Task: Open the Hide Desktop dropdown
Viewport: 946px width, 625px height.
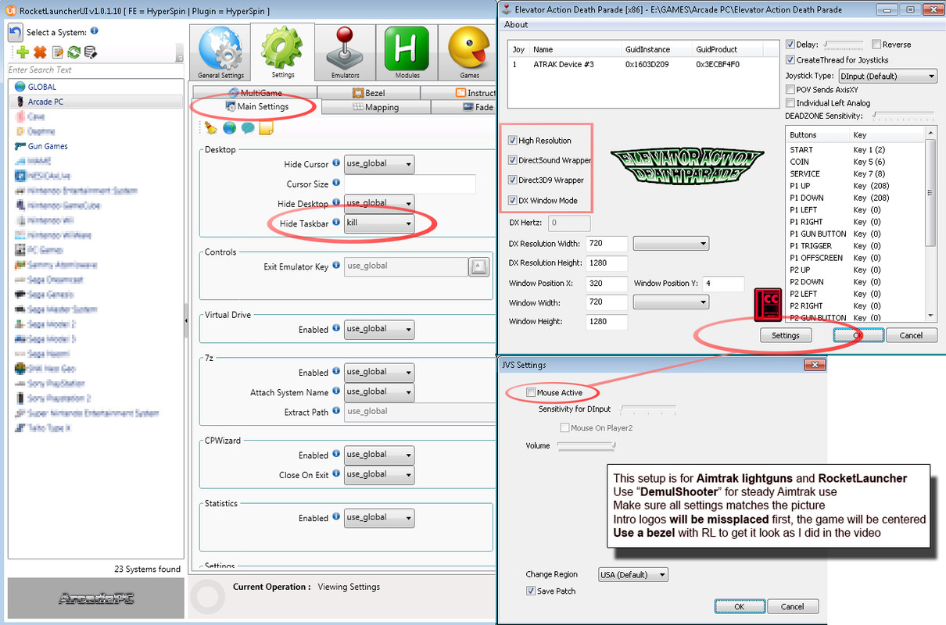Action: click(379, 203)
